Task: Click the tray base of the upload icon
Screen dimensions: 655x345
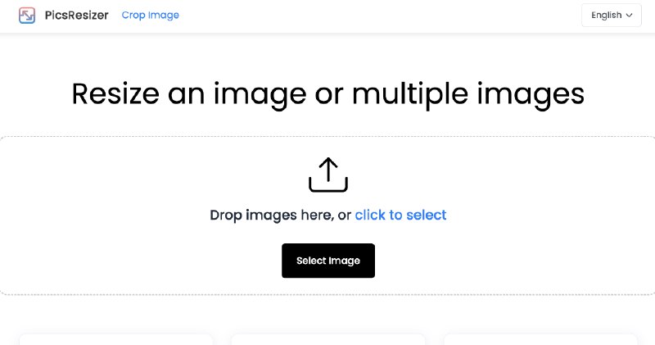Action: pyautogui.click(x=328, y=185)
